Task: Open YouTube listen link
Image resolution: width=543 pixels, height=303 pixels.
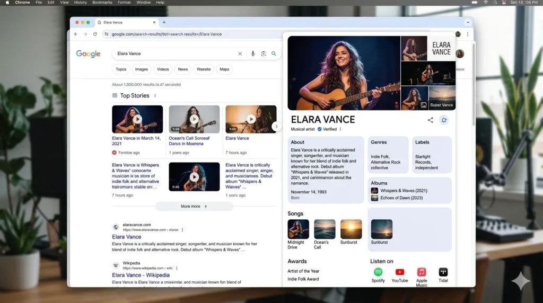Action: 400,275
